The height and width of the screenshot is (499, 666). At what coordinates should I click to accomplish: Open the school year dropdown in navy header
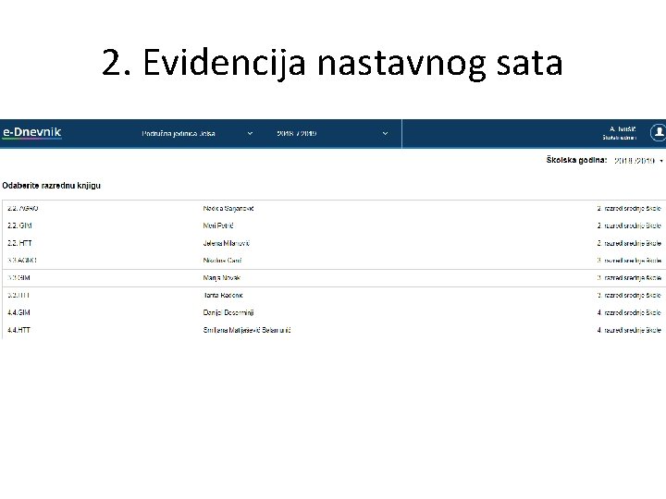tap(332, 134)
